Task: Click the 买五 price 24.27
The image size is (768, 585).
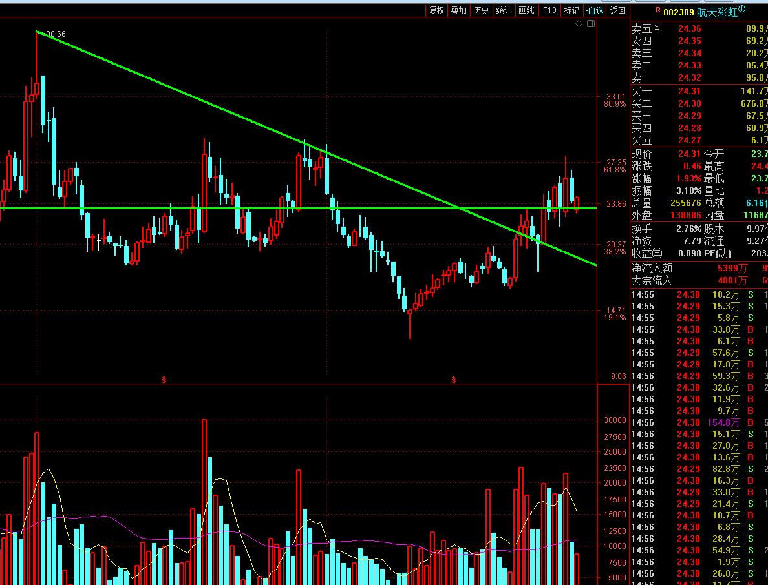Action: pyautogui.click(x=689, y=140)
